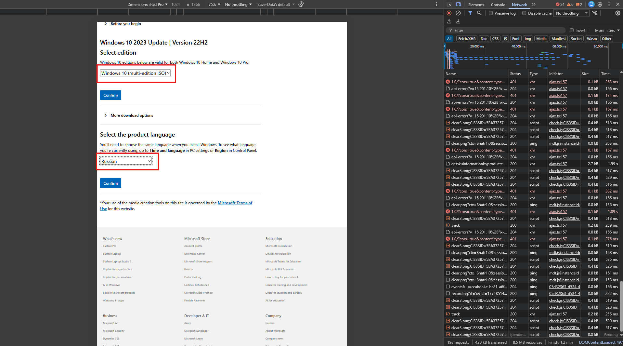Viewport: 623px width, 346px height.
Task: Import HAR file with upload icon
Action: [449, 21]
